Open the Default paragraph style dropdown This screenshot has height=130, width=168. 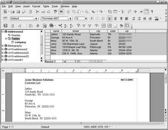click(x=36, y=18)
